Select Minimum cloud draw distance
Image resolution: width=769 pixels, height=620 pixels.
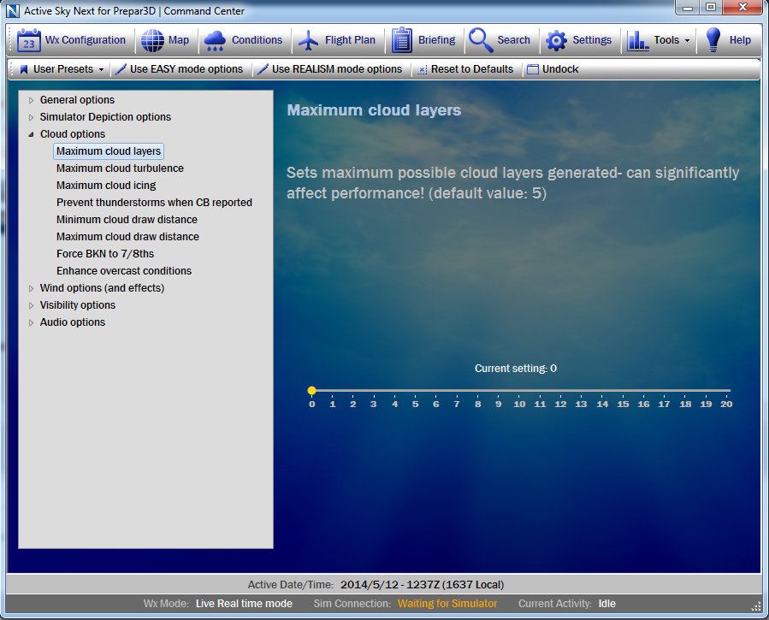pos(127,220)
